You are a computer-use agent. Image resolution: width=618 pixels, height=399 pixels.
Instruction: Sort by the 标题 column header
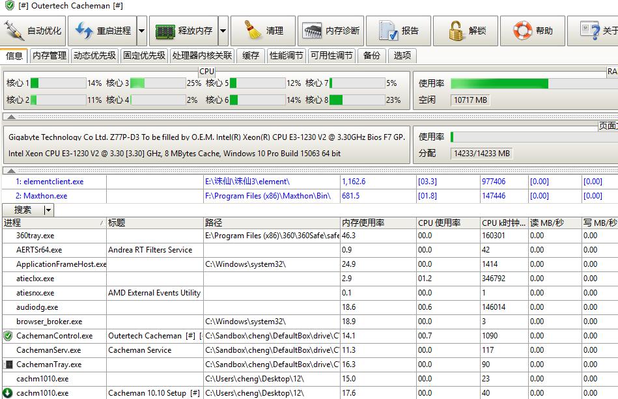(155, 223)
